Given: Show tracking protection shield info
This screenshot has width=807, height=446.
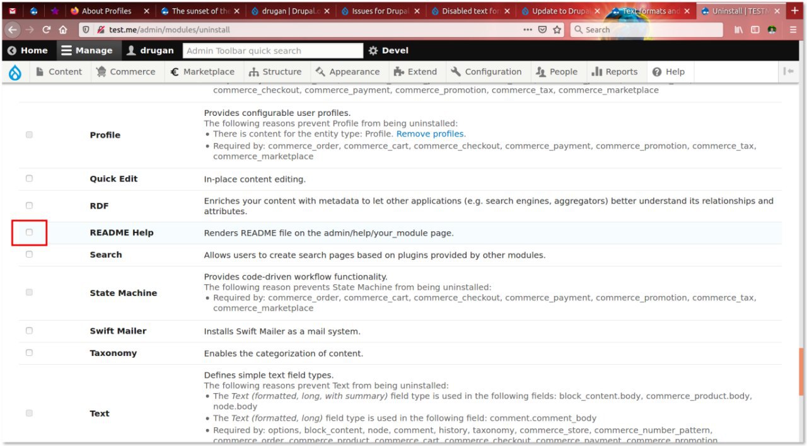Looking at the screenshot, I should click(x=86, y=30).
